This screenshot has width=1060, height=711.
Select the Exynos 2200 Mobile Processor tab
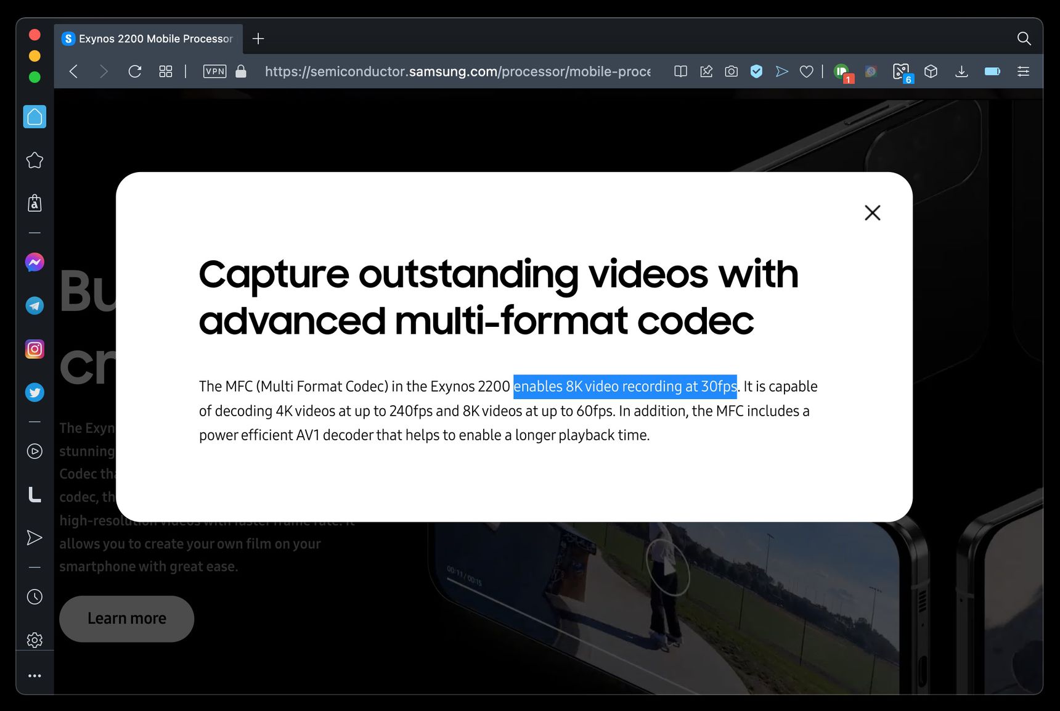[x=149, y=39]
